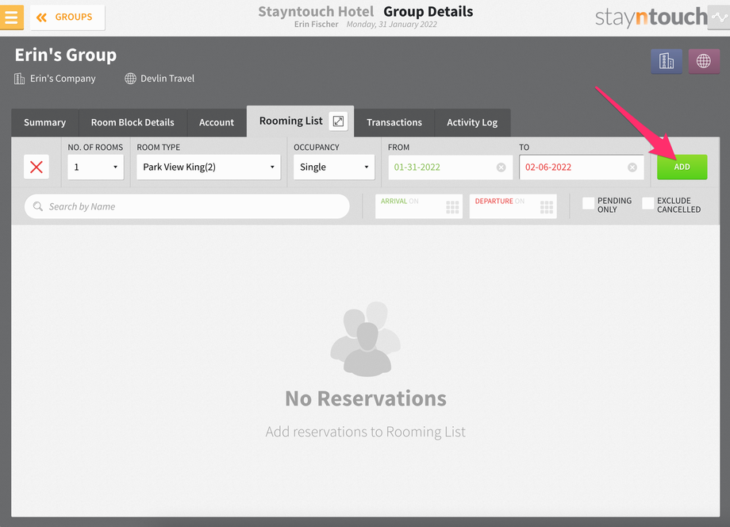This screenshot has height=527, width=730.
Task: Clear the From date
Action: (501, 167)
